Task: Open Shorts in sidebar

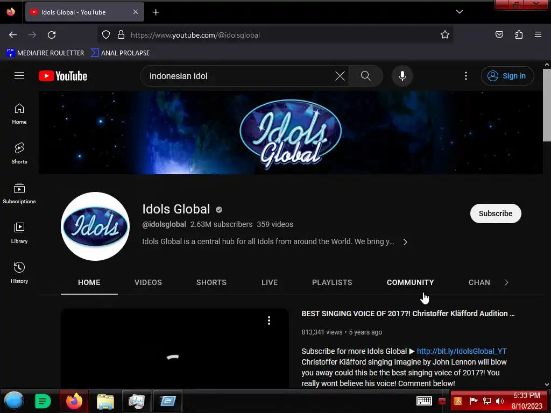Action: point(19,153)
